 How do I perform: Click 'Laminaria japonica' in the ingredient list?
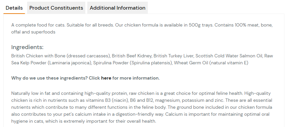[x=69, y=63]
